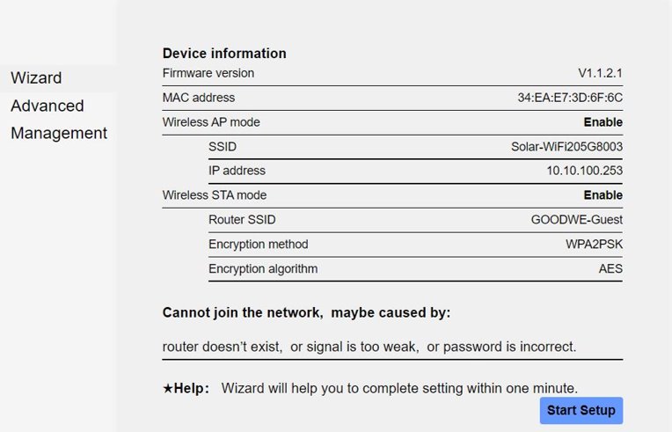This screenshot has height=432, width=672.
Task: Select the firmware version value V1.1.2.1
Action: [x=600, y=73]
